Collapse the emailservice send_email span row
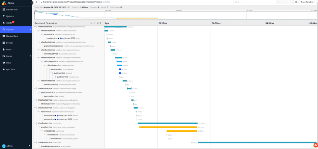 click(42, 131)
